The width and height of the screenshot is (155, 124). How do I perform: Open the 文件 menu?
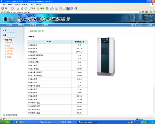pyautogui.click(x=4, y=4)
